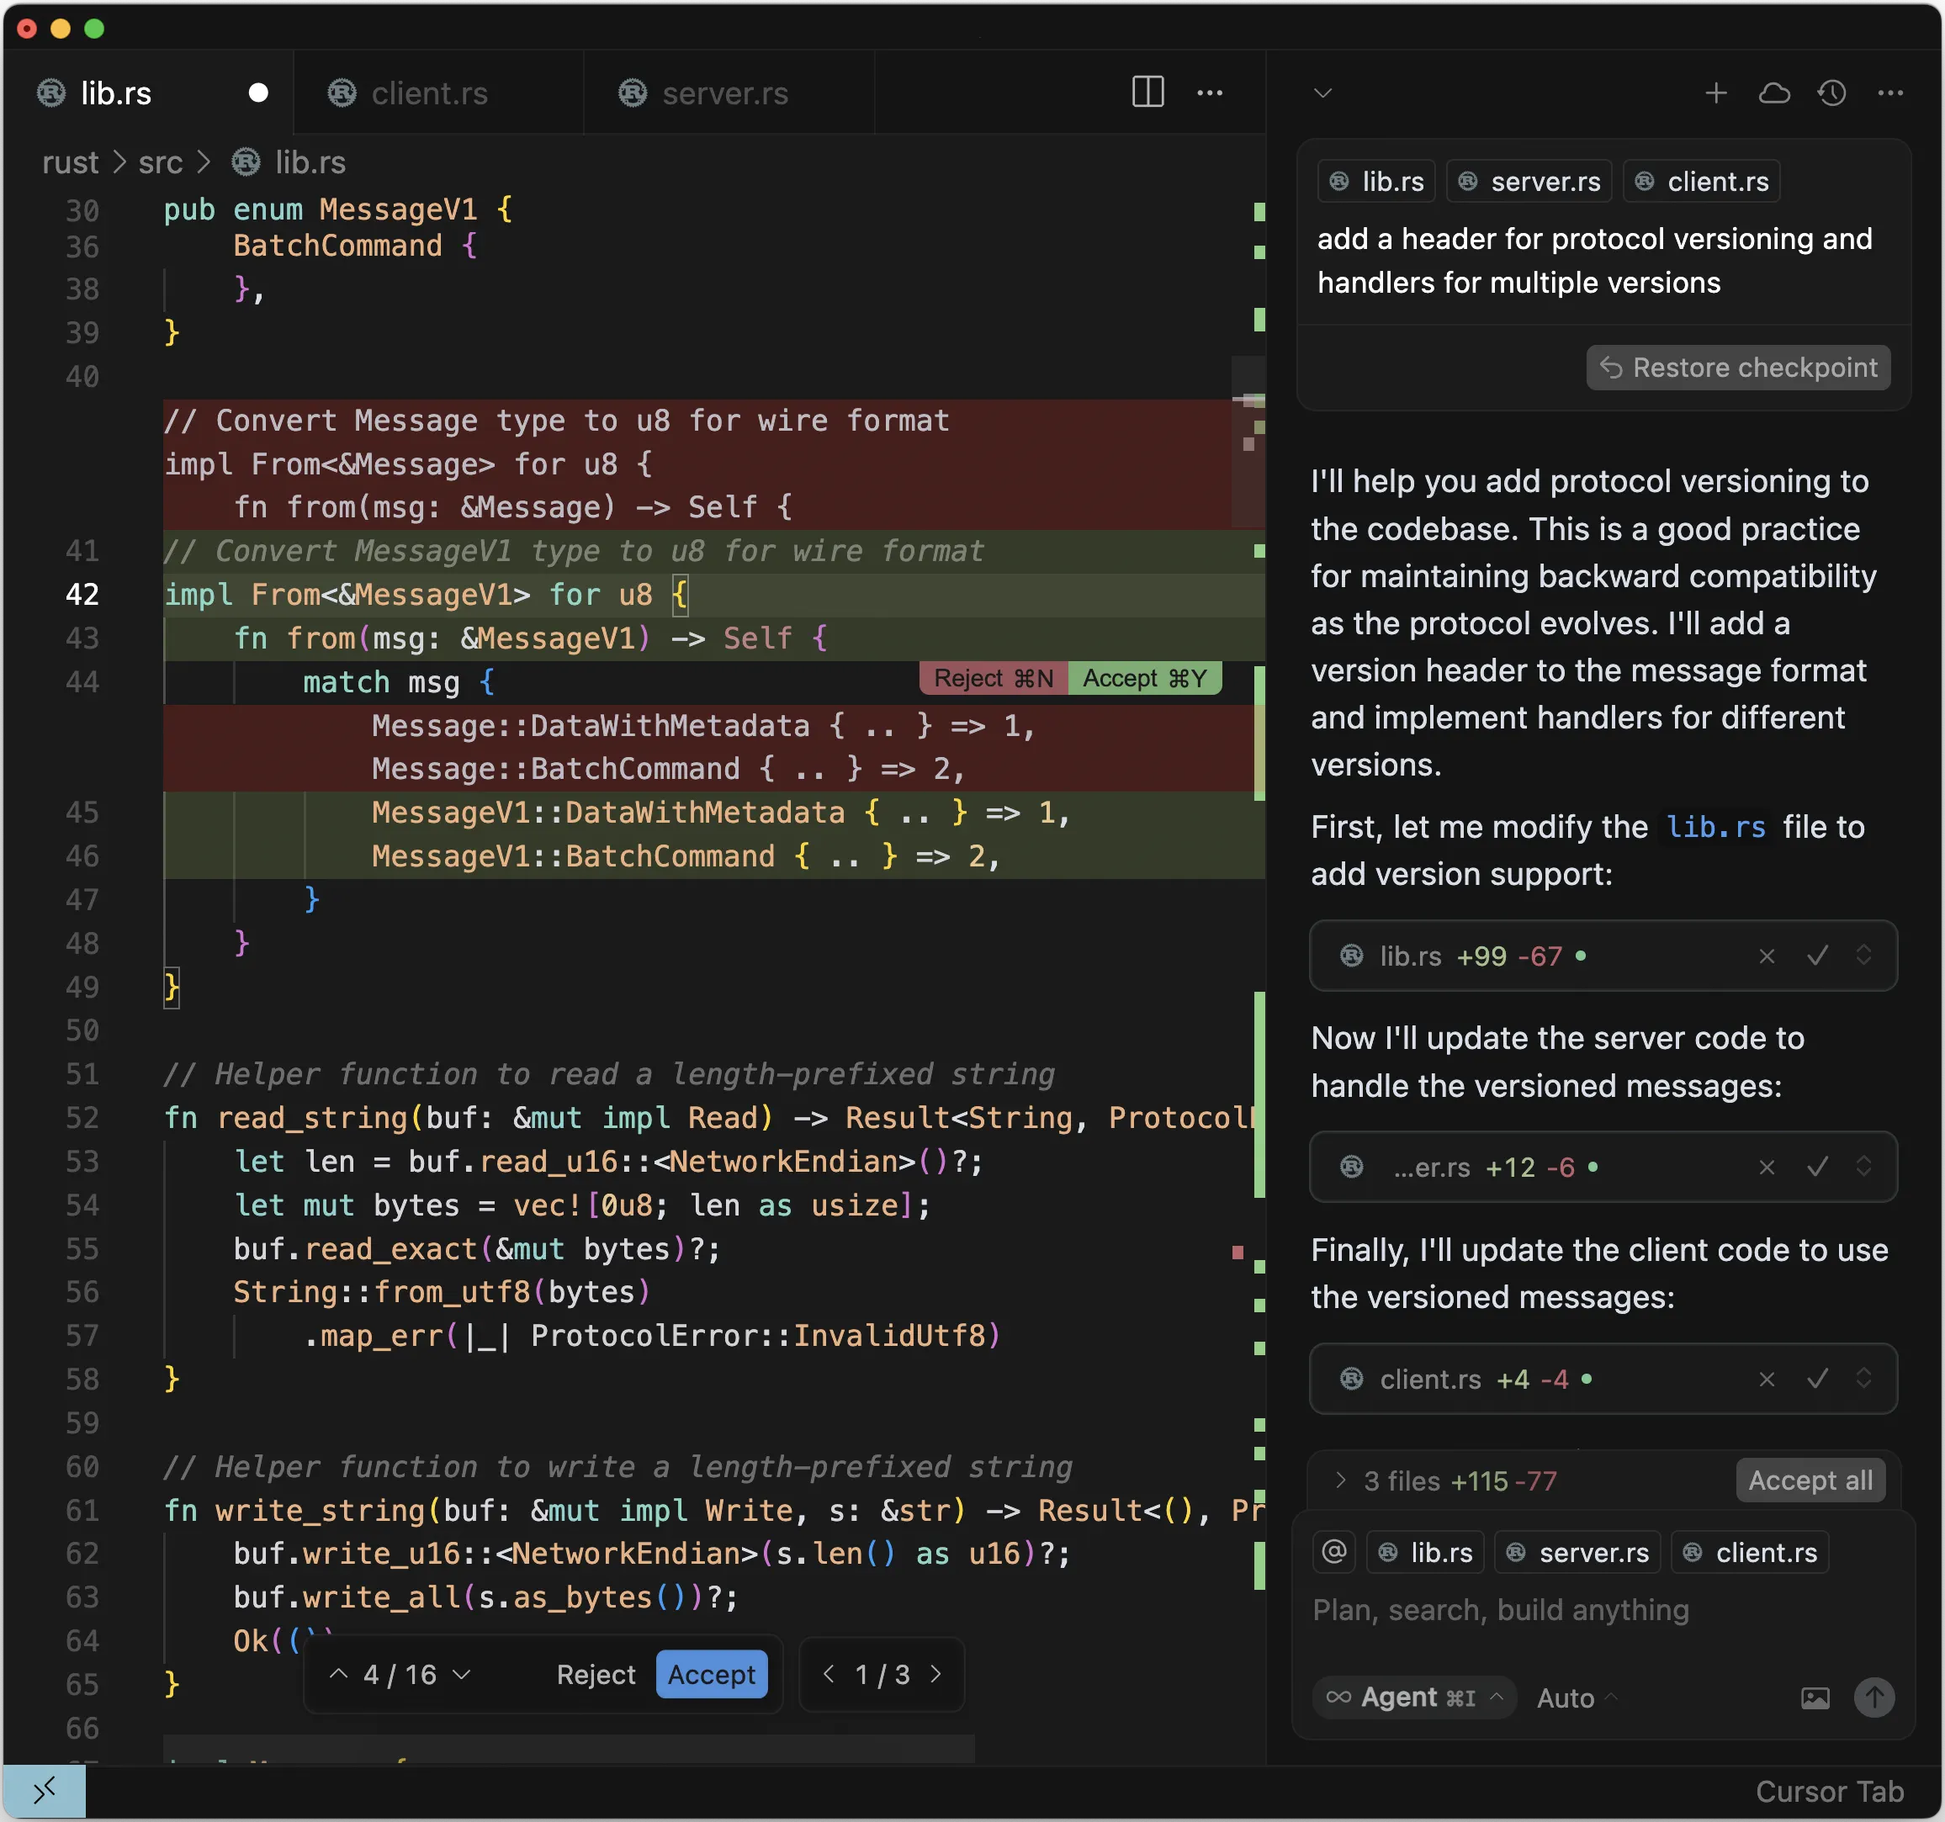Accept server file changes with checkmark

click(1817, 1168)
